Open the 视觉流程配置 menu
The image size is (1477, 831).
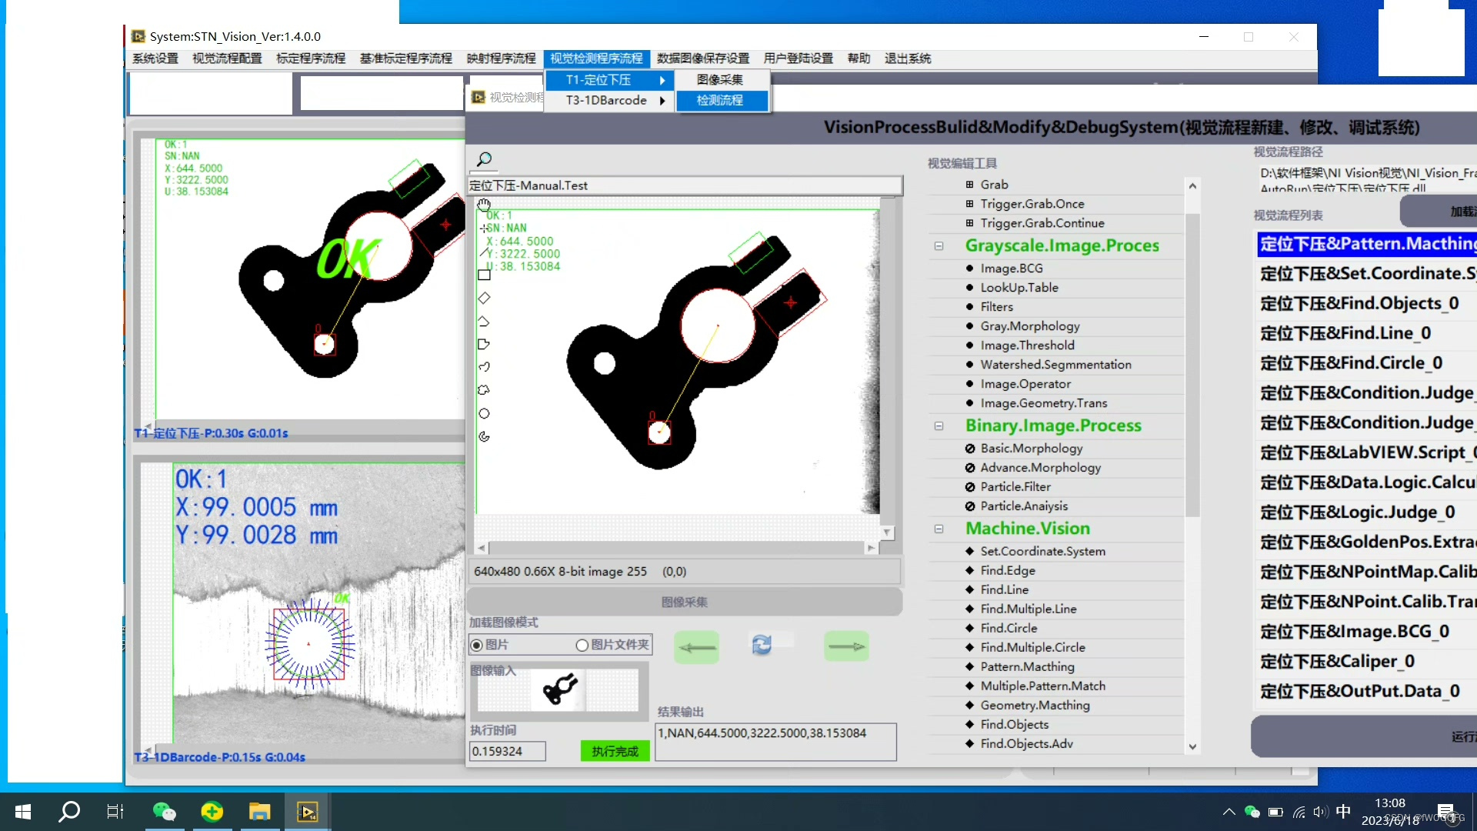227,58
